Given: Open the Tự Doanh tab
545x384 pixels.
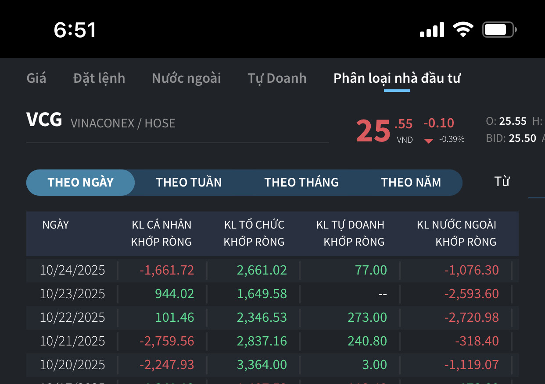Looking at the screenshot, I should [277, 78].
